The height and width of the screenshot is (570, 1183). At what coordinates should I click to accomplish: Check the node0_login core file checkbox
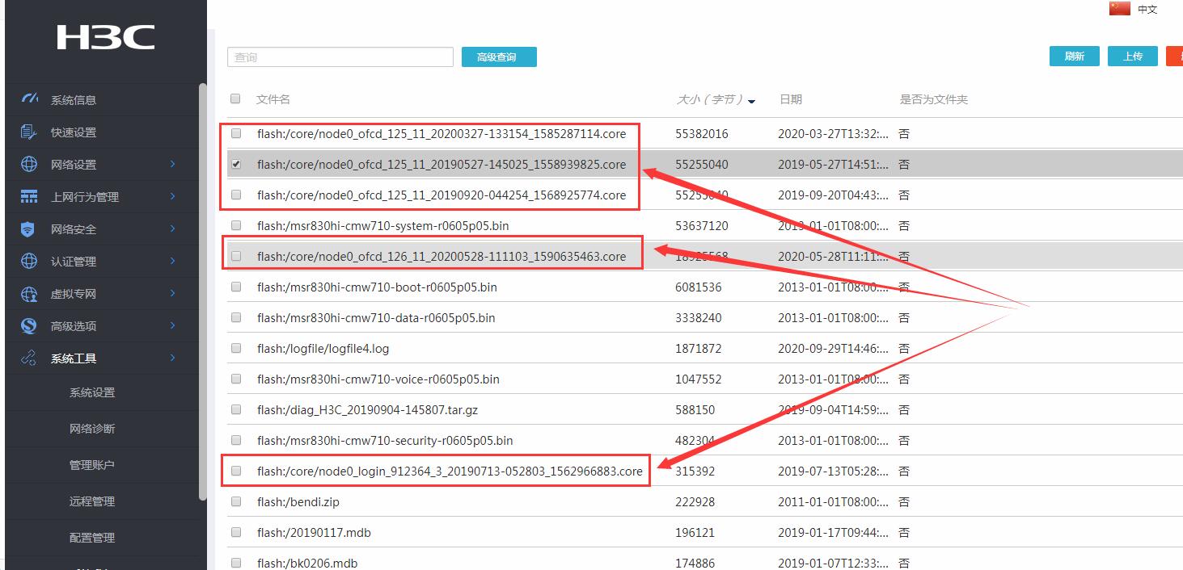(x=236, y=471)
